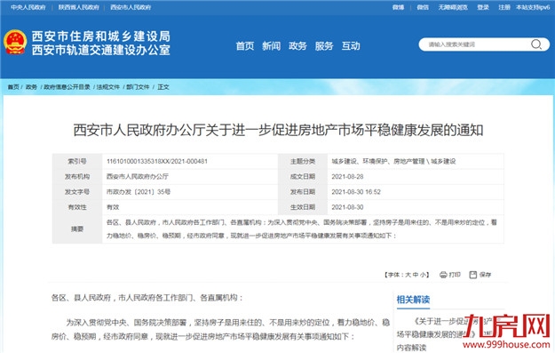Visit the 中央人民政府 top link

click(x=28, y=7)
